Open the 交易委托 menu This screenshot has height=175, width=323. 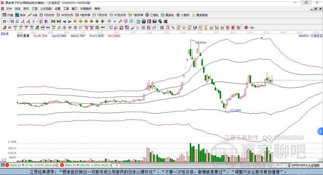(86, 9)
